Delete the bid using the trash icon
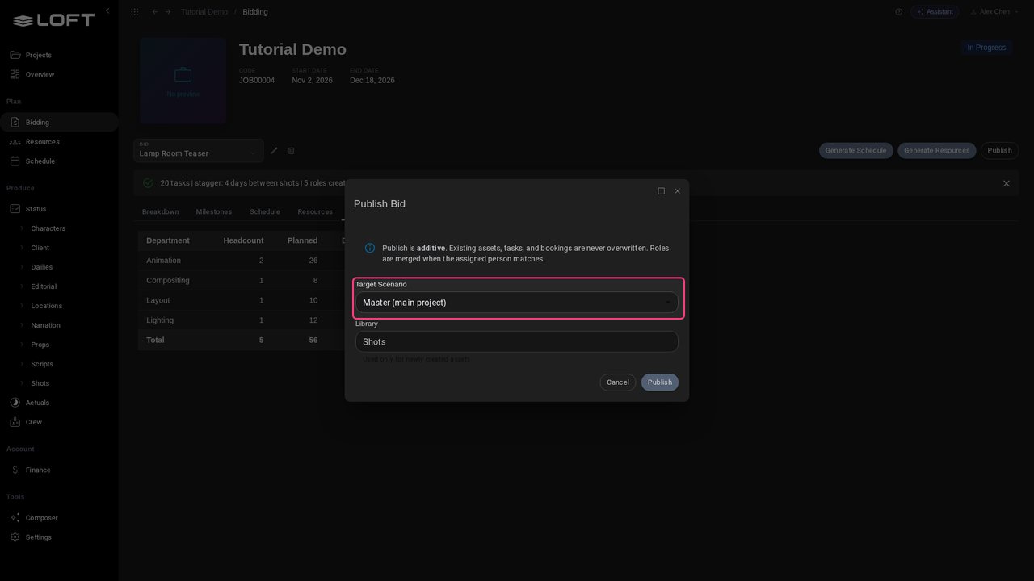This screenshot has width=1034, height=581. [x=292, y=150]
